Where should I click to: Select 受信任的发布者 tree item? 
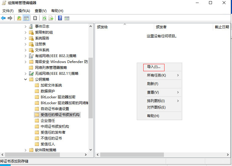click(53, 132)
